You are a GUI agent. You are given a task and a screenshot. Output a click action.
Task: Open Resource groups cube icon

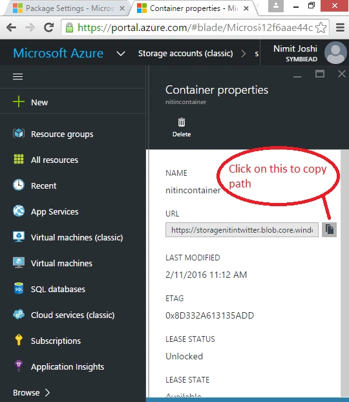click(19, 133)
